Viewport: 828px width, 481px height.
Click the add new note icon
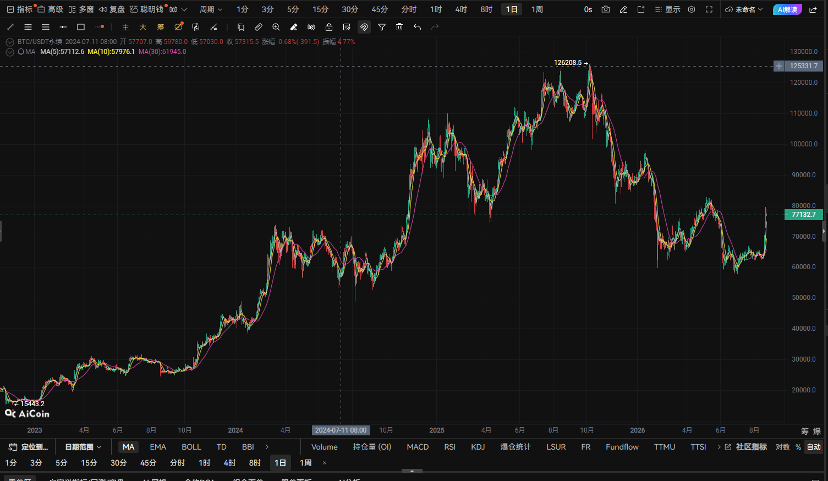(641, 9)
